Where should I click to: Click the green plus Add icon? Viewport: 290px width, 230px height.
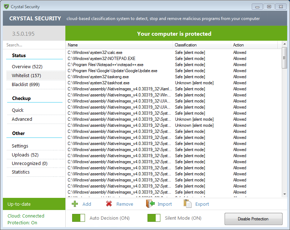(75, 204)
